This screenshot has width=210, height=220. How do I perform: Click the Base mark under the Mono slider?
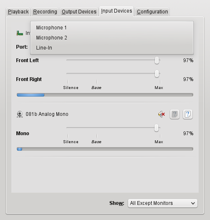click(x=97, y=142)
